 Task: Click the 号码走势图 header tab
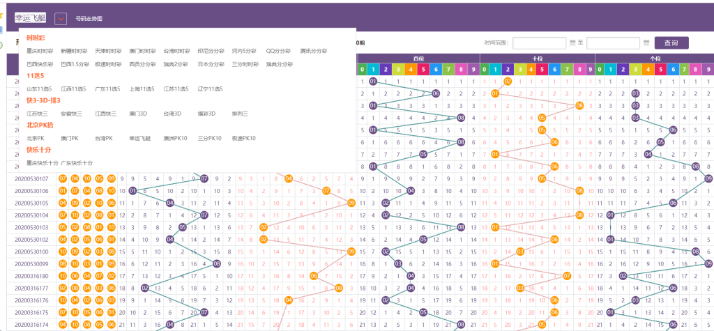[89, 19]
